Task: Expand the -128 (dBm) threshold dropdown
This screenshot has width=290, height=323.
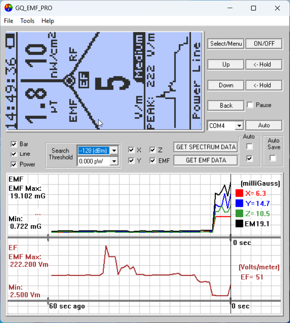Action: click(114, 151)
